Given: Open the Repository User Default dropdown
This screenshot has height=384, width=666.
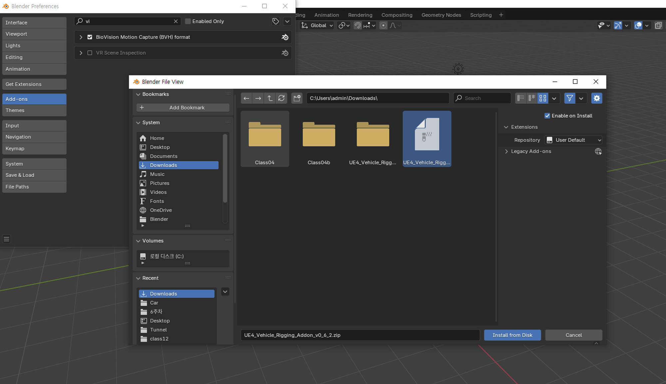Looking at the screenshot, I should tap(573, 140).
